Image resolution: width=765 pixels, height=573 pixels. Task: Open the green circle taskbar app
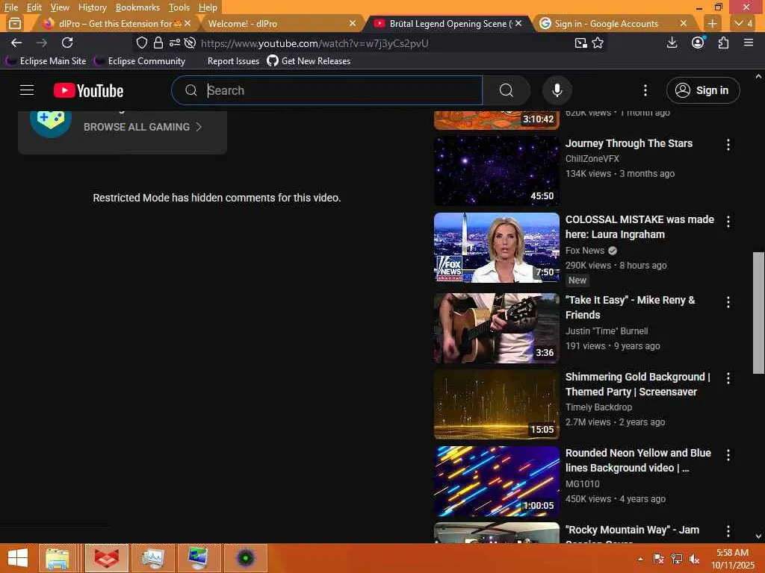click(245, 558)
